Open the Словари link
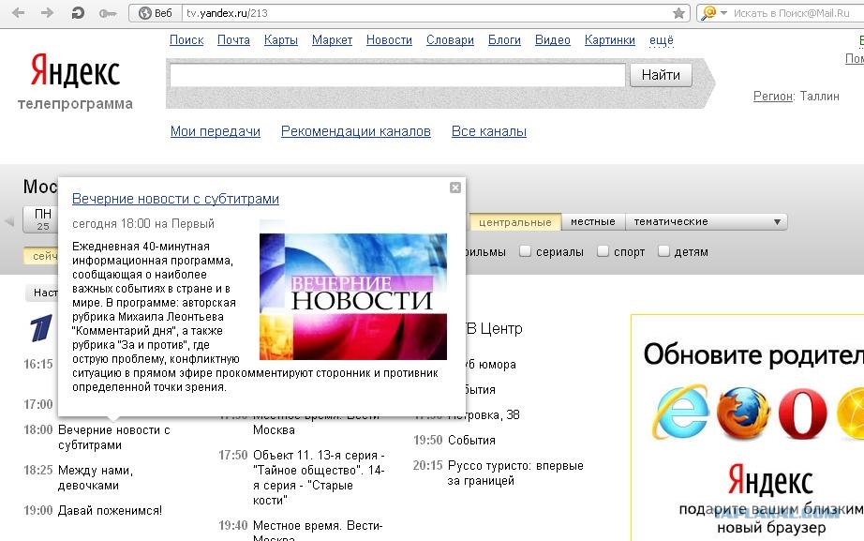864x541 pixels. [450, 40]
